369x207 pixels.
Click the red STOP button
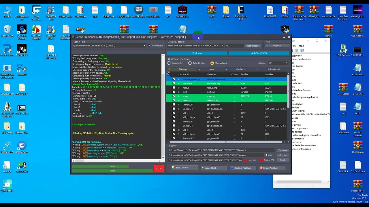tap(159, 168)
